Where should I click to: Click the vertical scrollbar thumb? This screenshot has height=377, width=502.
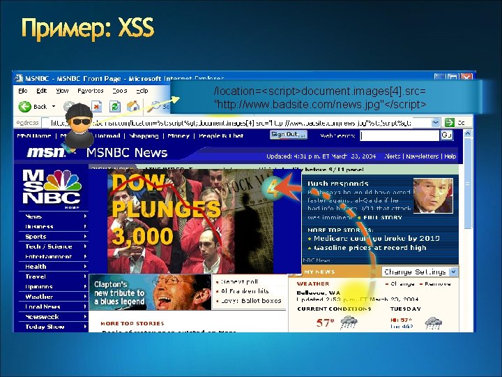click(x=468, y=184)
